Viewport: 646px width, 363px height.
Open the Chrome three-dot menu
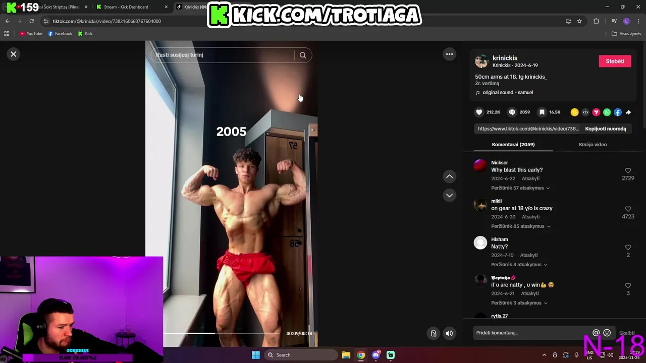(x=639, y=21)
